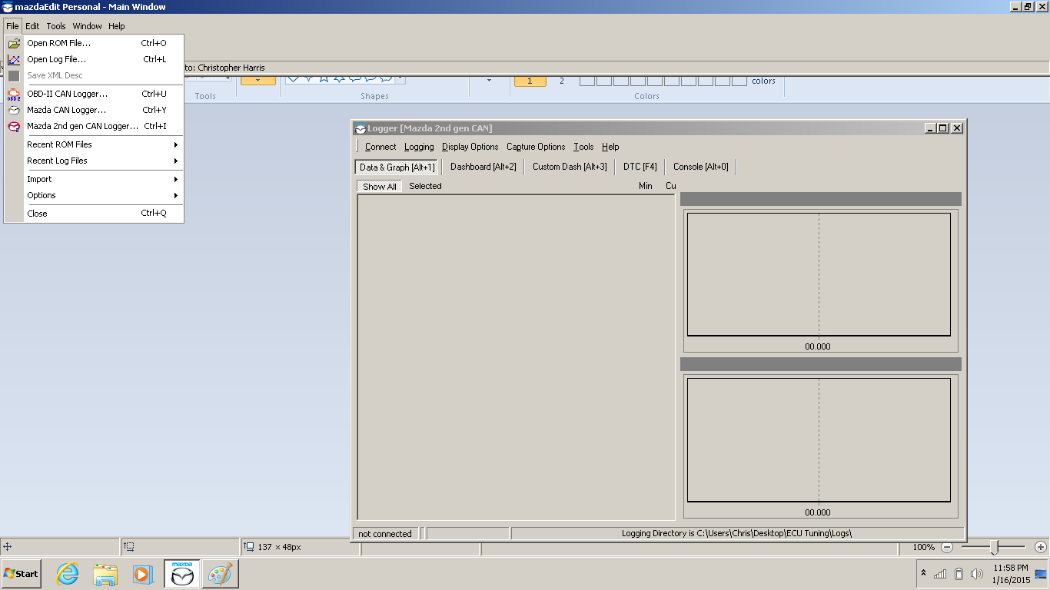The width and height of the screenshot is (1050, 590).
Task: Open the main window Help menu
Action: pyautogui.click(x=117, y=26)
